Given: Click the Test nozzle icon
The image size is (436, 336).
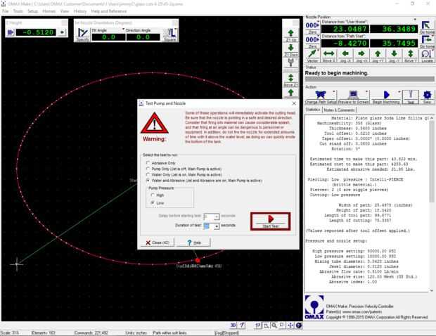Looking at the screenshot, I should click(x=411, y=97).
